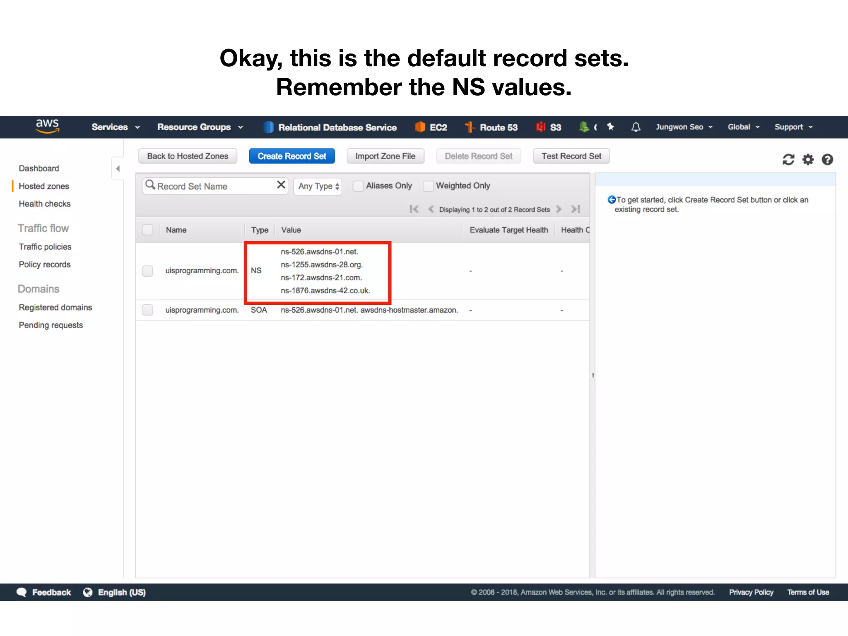Open the Terms of Use link
Screen dimensions: 848x636
pyautogui.click(x=808, y=592)
